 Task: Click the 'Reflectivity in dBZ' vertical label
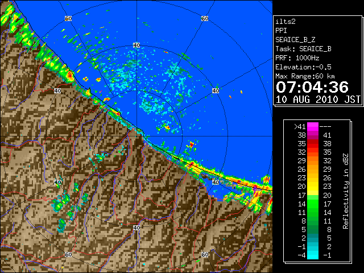point(346,191)
